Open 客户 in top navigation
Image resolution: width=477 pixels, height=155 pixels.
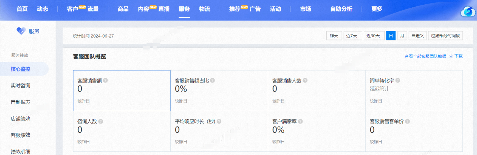[72, 9]
